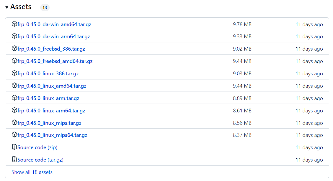Screen dimensions: 333x181
Task: Click package icon beside darwin_amd64 asset
Action: point(14,24)
